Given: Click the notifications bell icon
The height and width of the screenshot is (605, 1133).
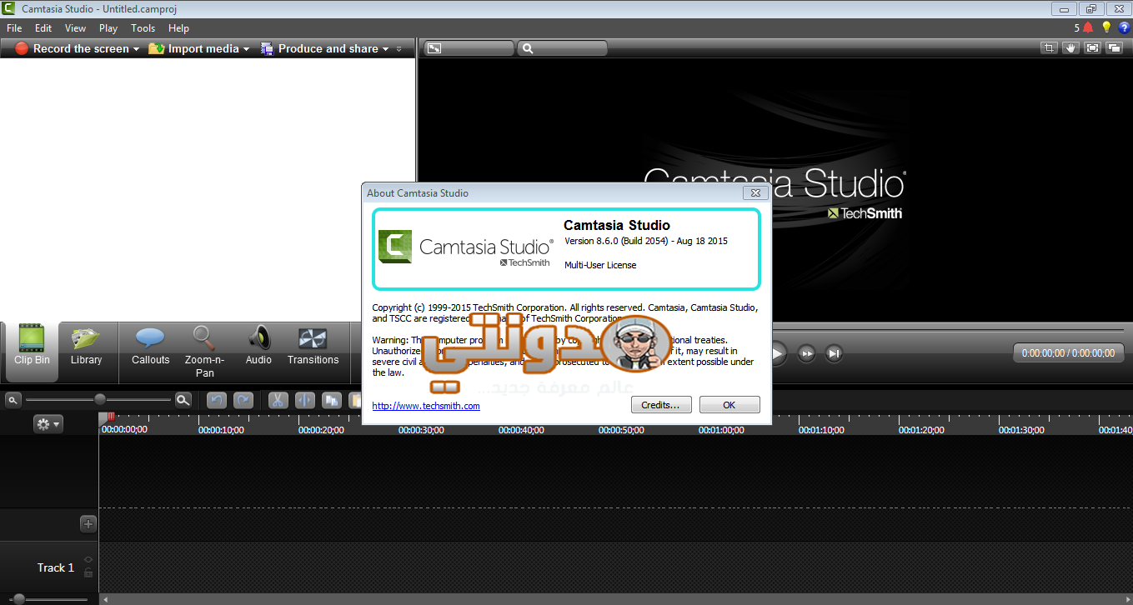Looking at the screenshot, I should click(1088, 27).
